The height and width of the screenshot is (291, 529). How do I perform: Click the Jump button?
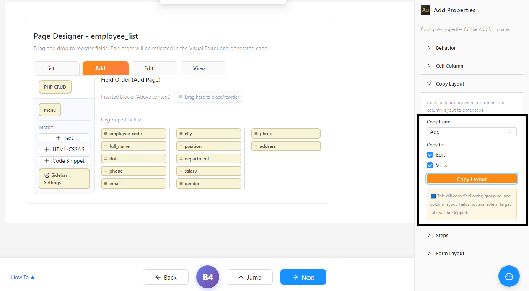click(250, 277)
